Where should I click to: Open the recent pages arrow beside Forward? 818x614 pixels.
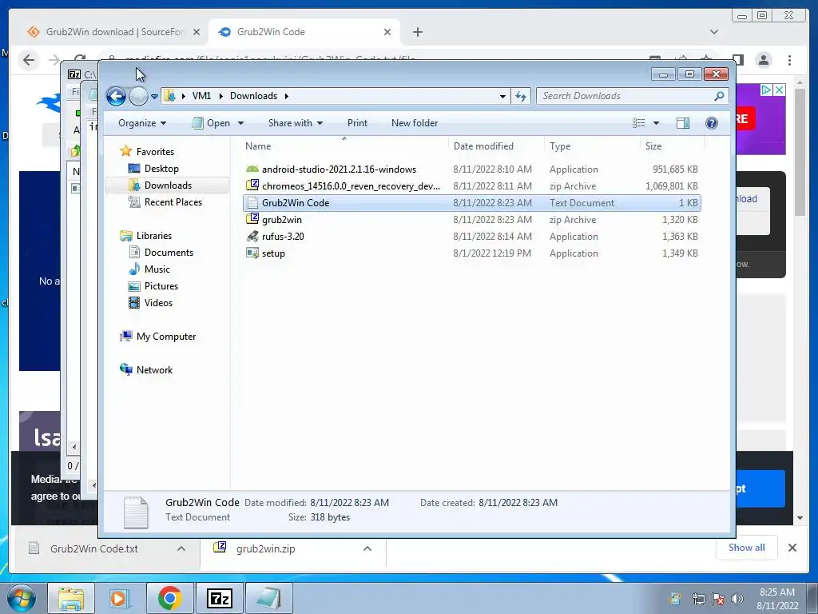click(x=154, y=97)
